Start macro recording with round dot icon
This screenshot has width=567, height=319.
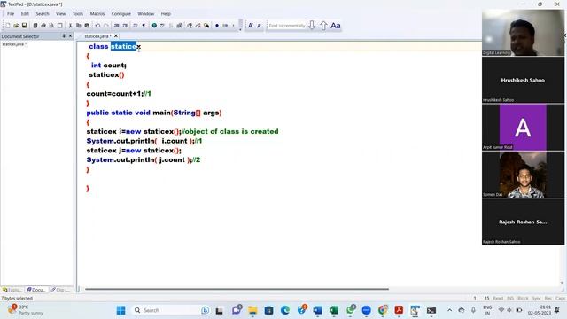pos(217,26)
